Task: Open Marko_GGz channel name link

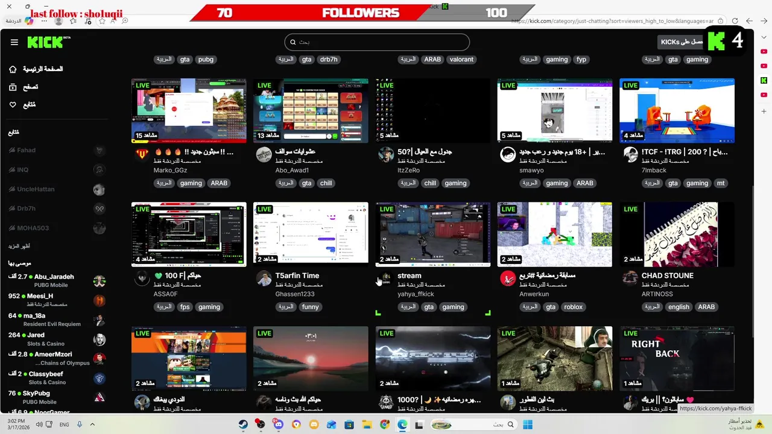Action: pyautogui.click(x=170, y=171)
